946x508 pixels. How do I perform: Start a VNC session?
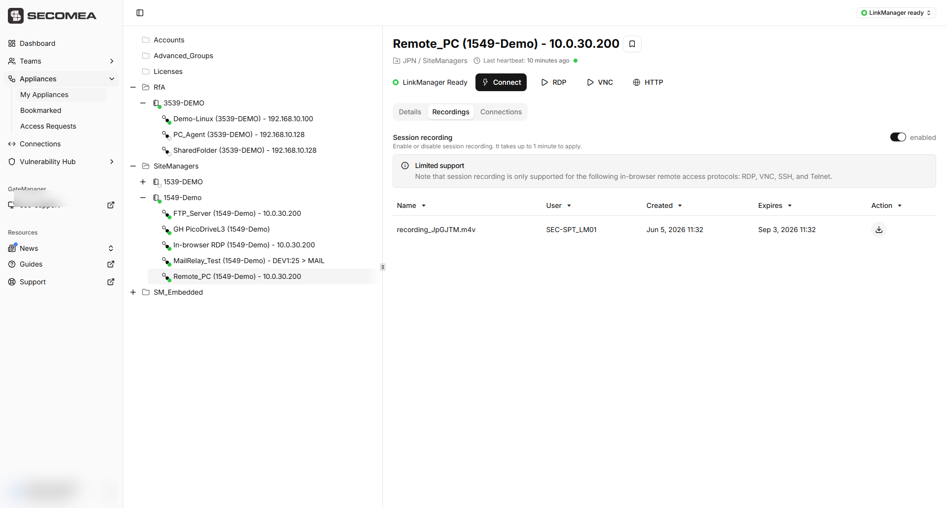pos(600,82)
